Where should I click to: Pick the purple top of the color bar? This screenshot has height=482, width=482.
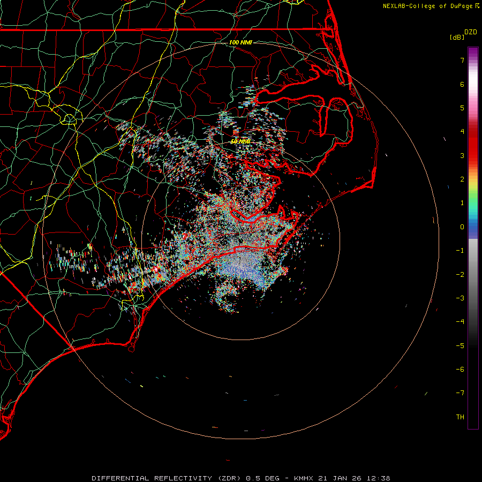(473, 51)
